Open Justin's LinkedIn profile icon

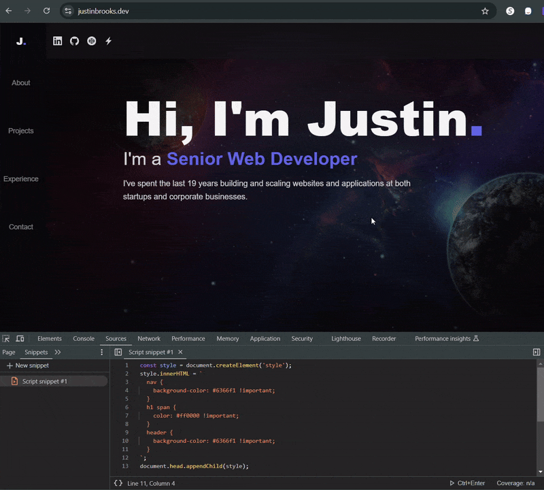[x=58, y=41]
